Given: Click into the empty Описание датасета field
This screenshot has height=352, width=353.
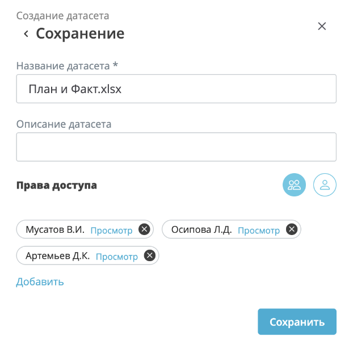Looking at the screenshot, I should (x=176, y=147).
